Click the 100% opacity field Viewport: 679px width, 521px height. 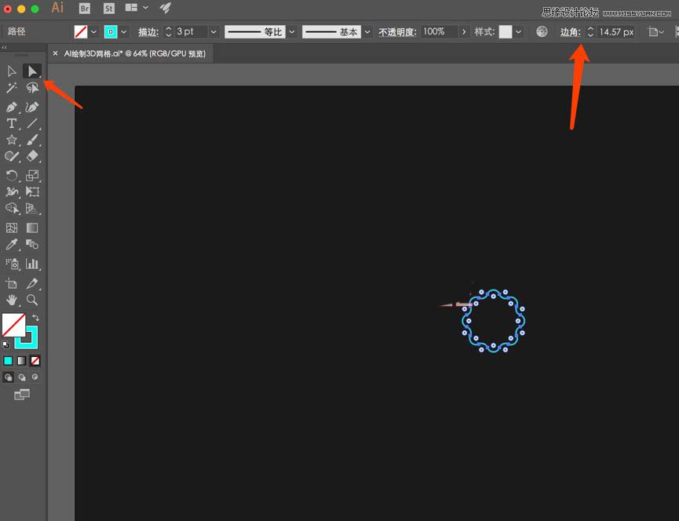tap(440, 31)
